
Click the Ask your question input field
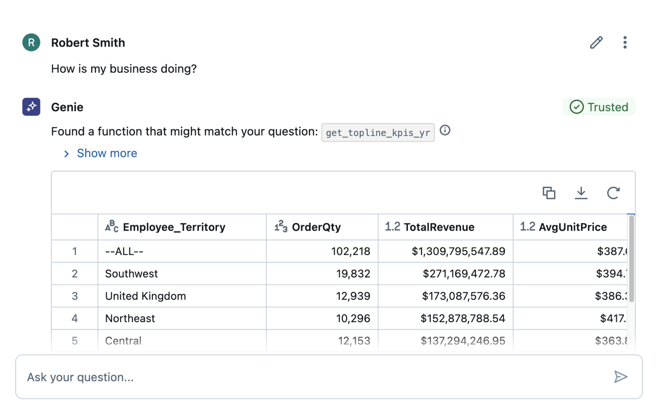[x=313, y=377]
